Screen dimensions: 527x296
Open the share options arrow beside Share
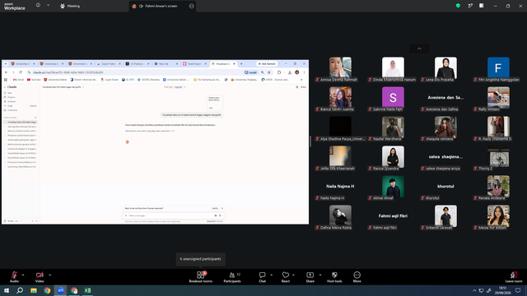point(320,275)
